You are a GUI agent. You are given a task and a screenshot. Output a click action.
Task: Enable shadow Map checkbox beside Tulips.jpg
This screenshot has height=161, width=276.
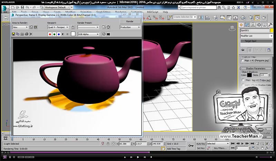(x=243, y=80)
